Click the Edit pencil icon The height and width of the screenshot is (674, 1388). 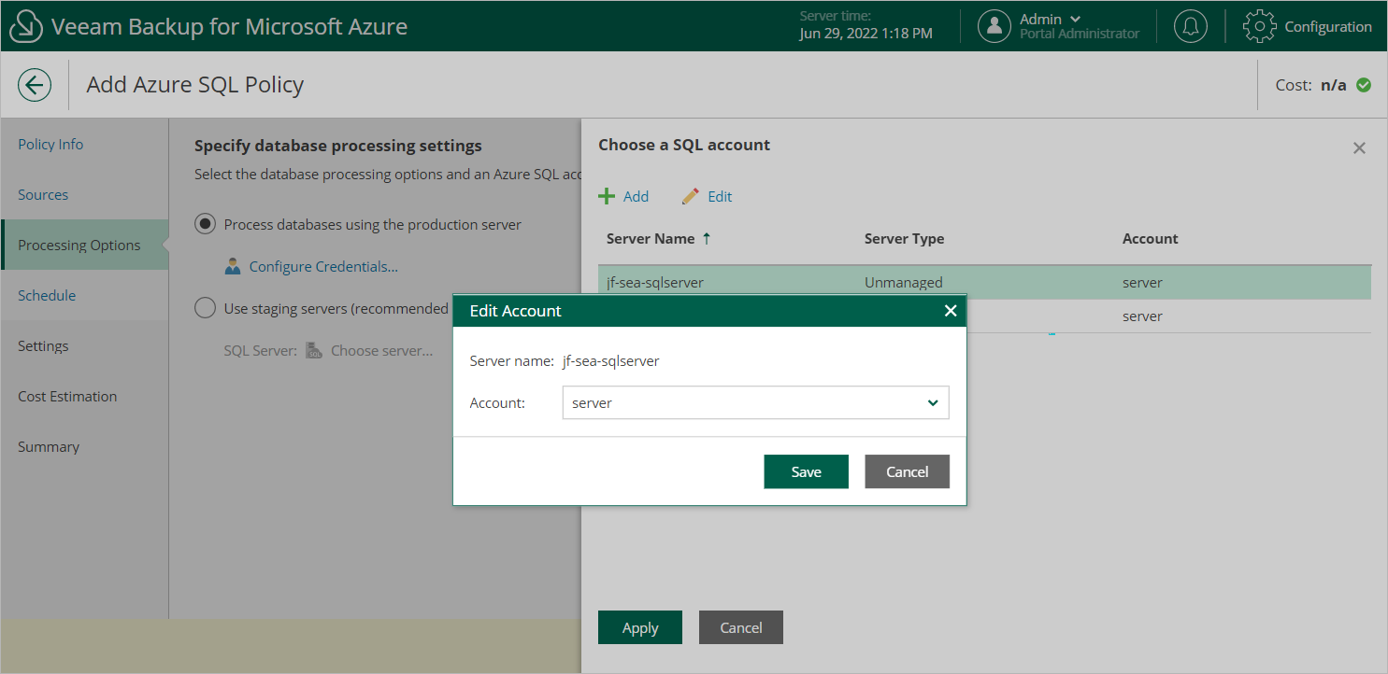click(691, 196)
